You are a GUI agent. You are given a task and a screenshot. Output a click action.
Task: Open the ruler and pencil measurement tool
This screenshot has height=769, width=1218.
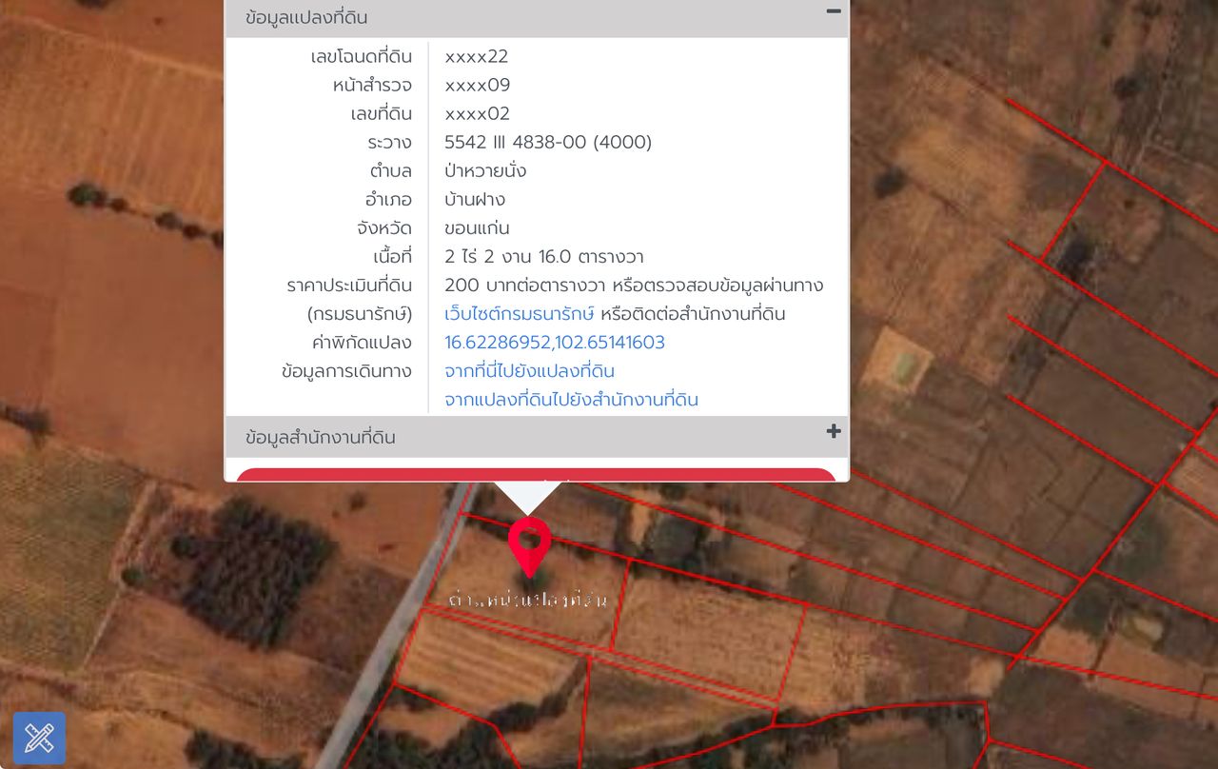pos(39,738)
